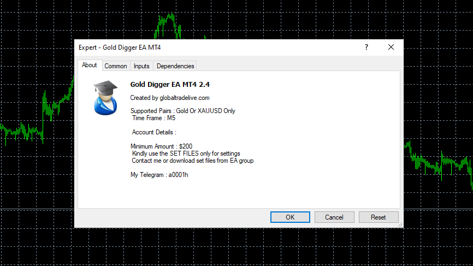Click the 'Account Details :' line
The width and height of the screenshot is (473, 266).
coord(154,132)
